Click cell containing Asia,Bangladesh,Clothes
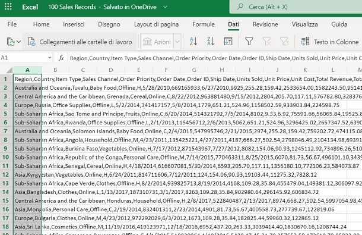362x235 pixels. tap(27, 192)
